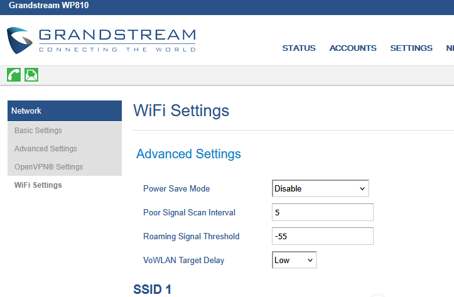454x297 pixels.
Task: Click the Grandstream logo
Action: 102,40
